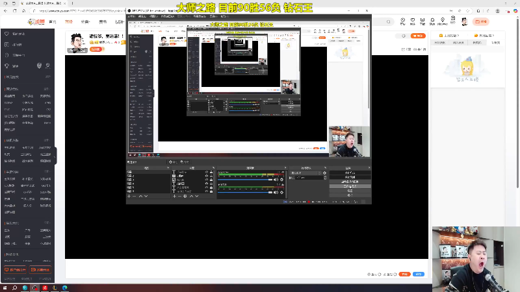Open the first OBS menu (文件)
Image resolution: width=520 pixels, height=292 pixels.
131,16
